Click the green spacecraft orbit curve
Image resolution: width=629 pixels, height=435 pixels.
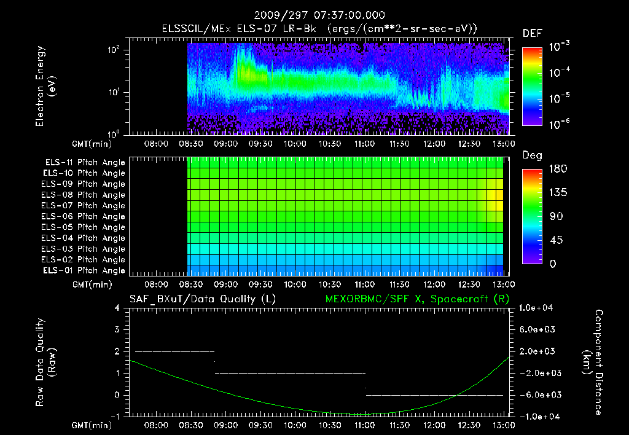click(319, 411)
